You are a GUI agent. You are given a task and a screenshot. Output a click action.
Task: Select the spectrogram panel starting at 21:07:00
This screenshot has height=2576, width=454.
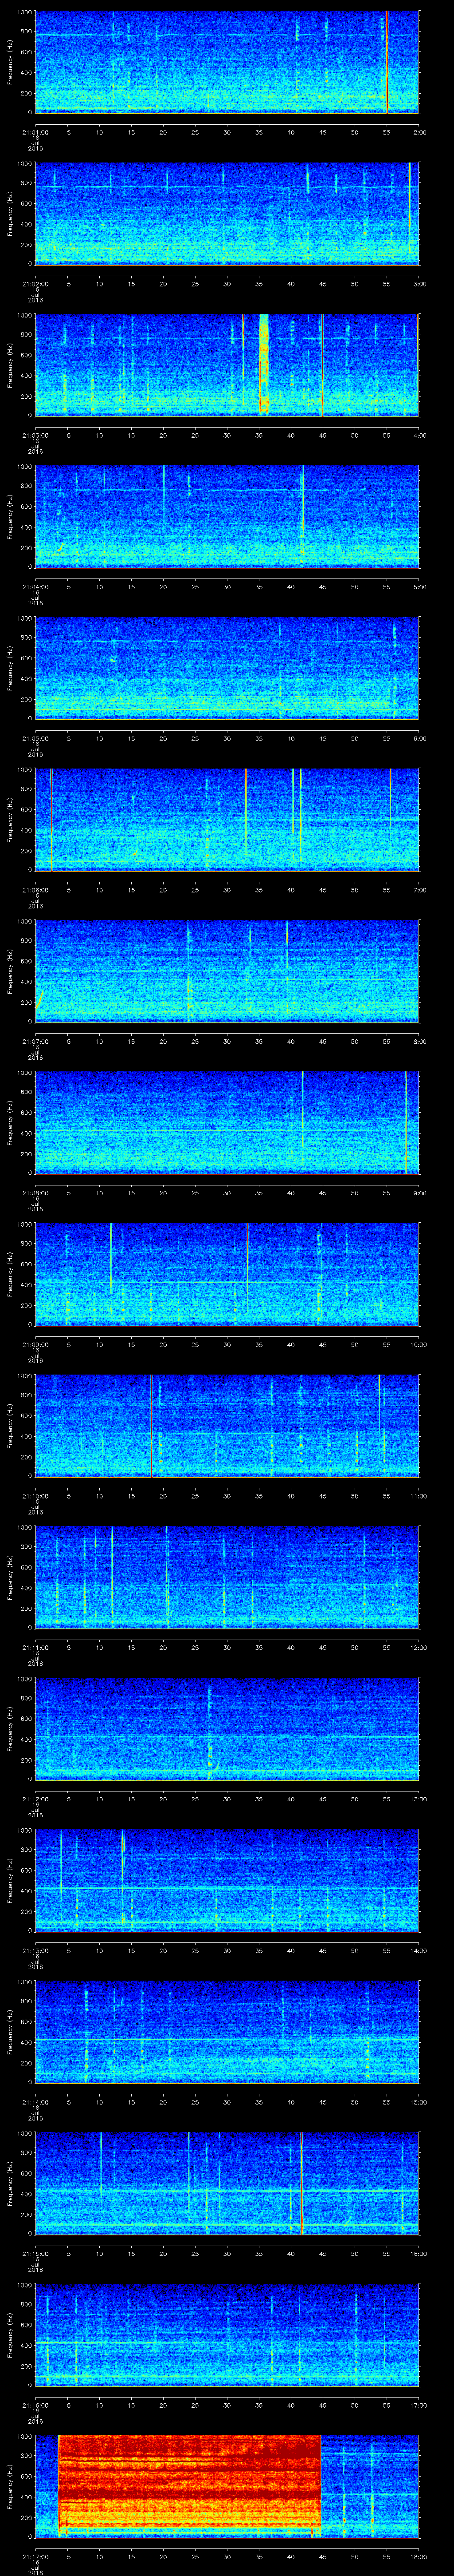pyautogui.click(x=227, y=971)
